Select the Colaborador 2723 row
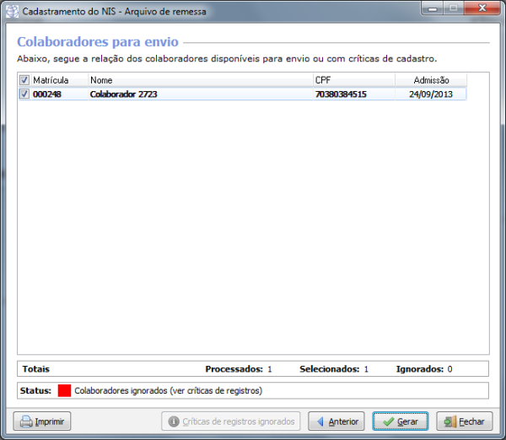The width and height of the screenshot is (506, 440). coord(124,94)
